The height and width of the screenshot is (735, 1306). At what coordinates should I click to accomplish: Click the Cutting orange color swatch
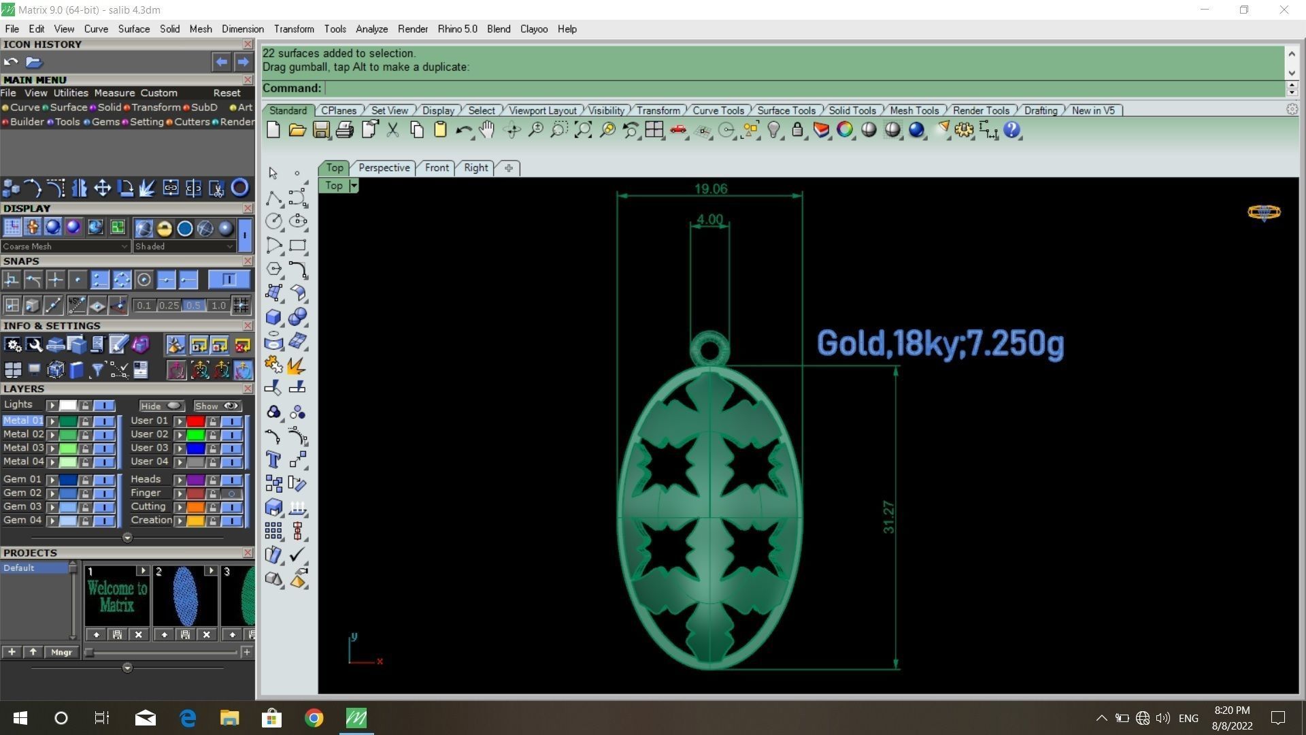(196, 507)
